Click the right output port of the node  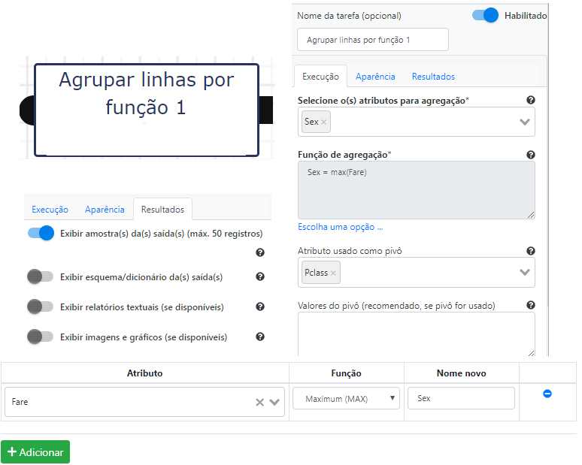click(x=265, y=110)
